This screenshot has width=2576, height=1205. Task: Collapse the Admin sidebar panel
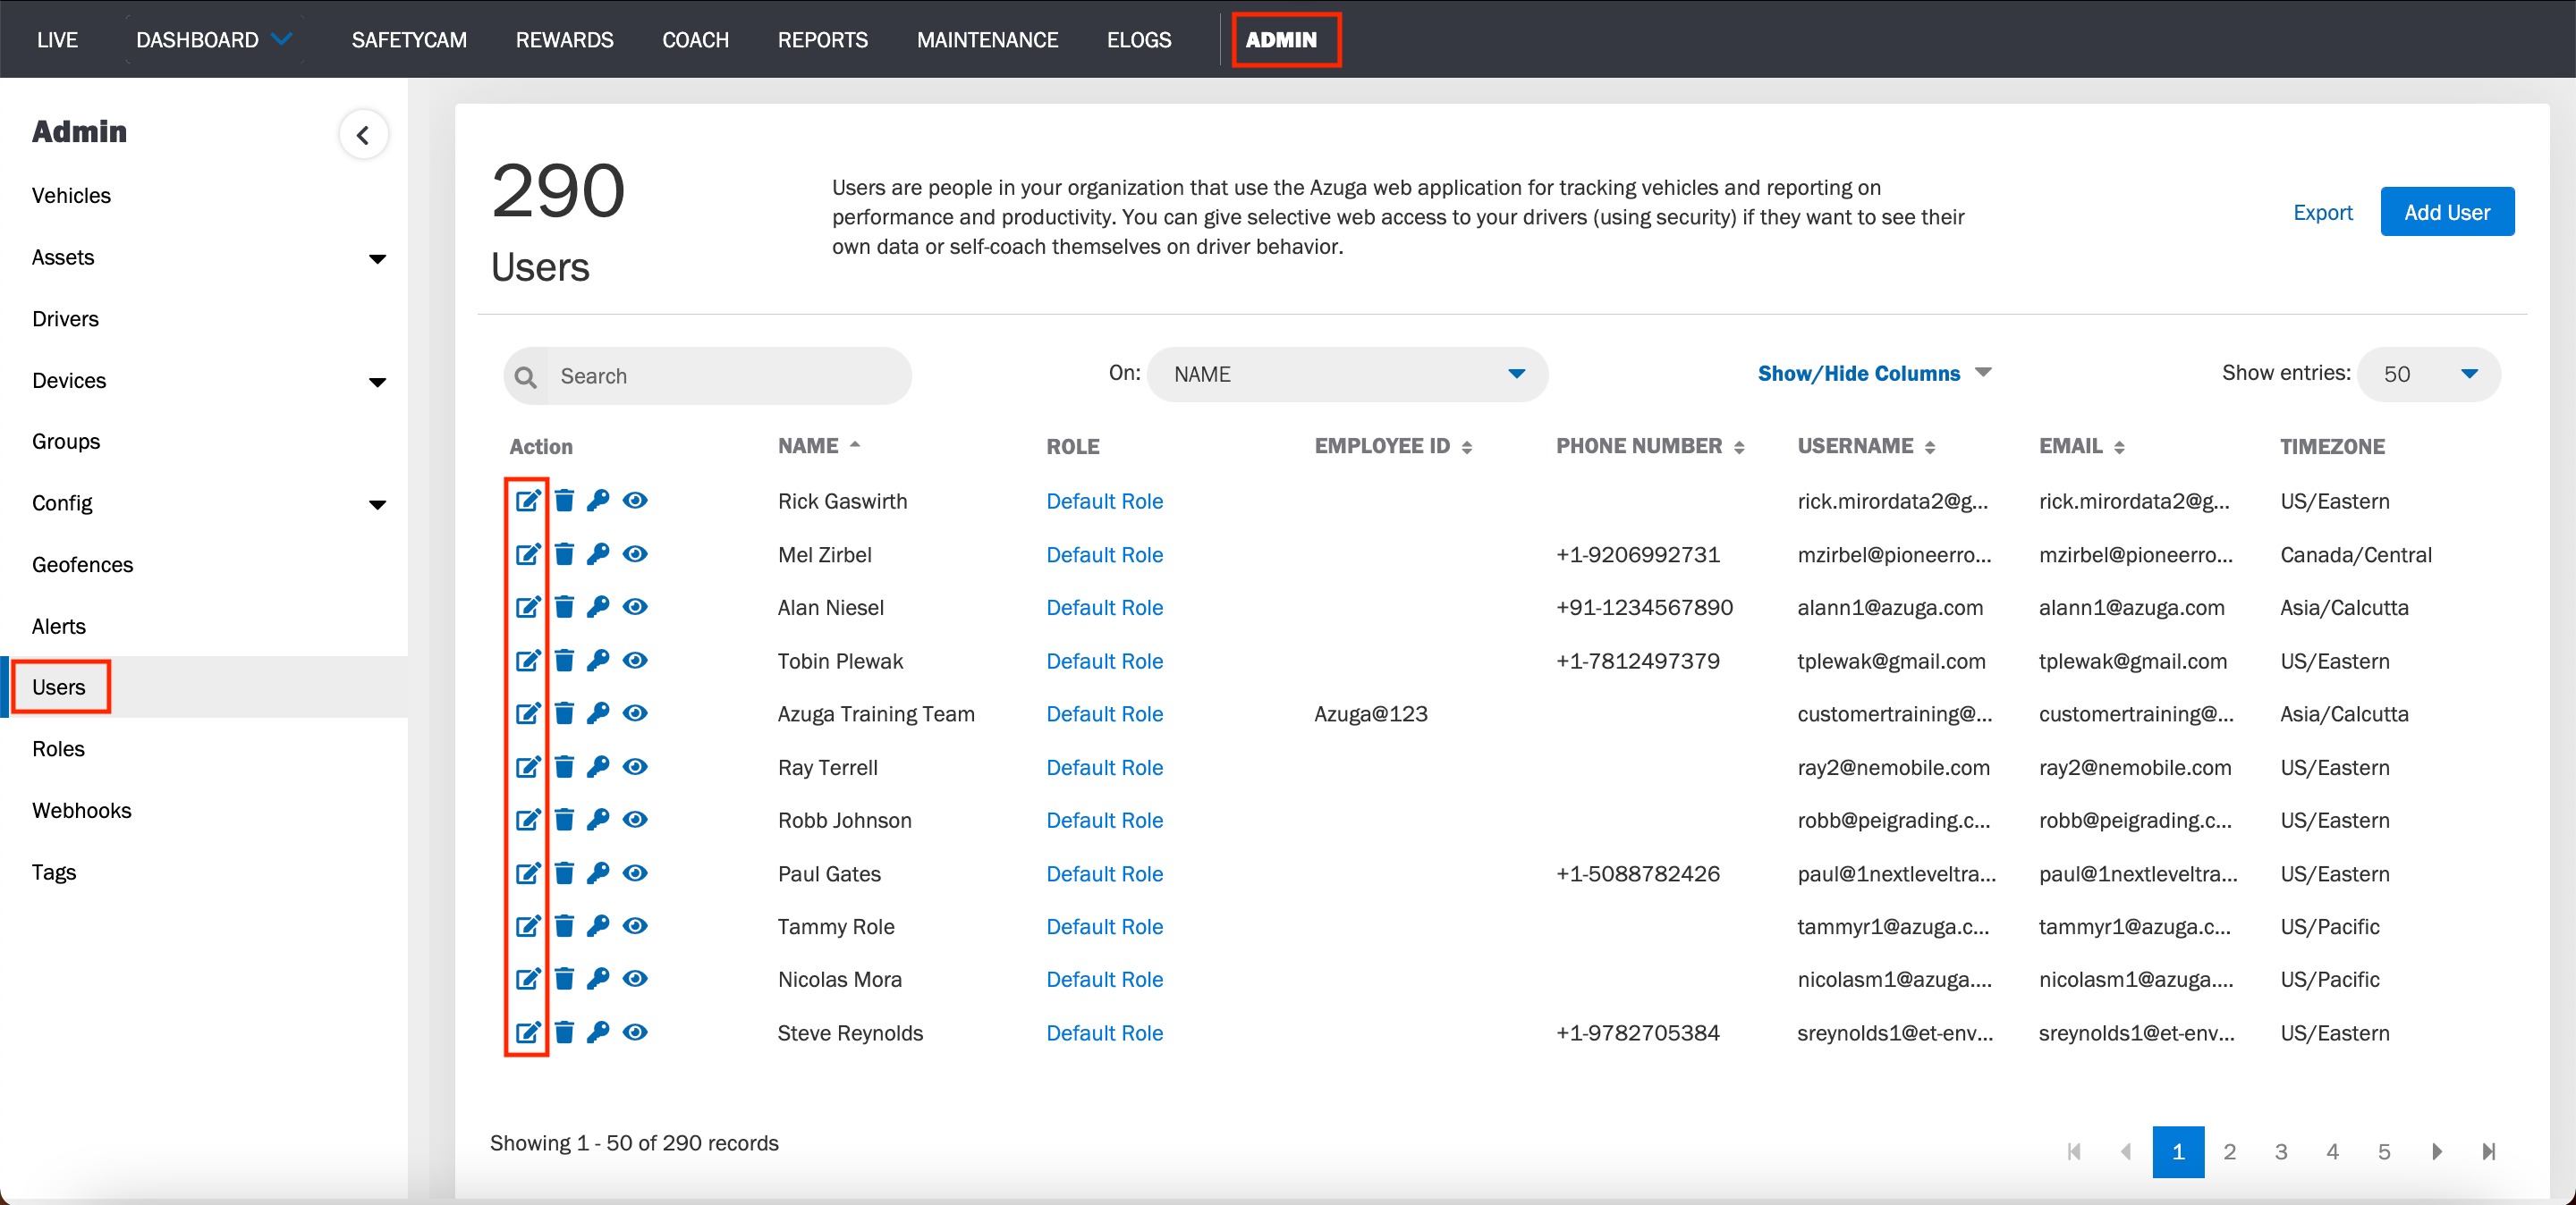363,135
